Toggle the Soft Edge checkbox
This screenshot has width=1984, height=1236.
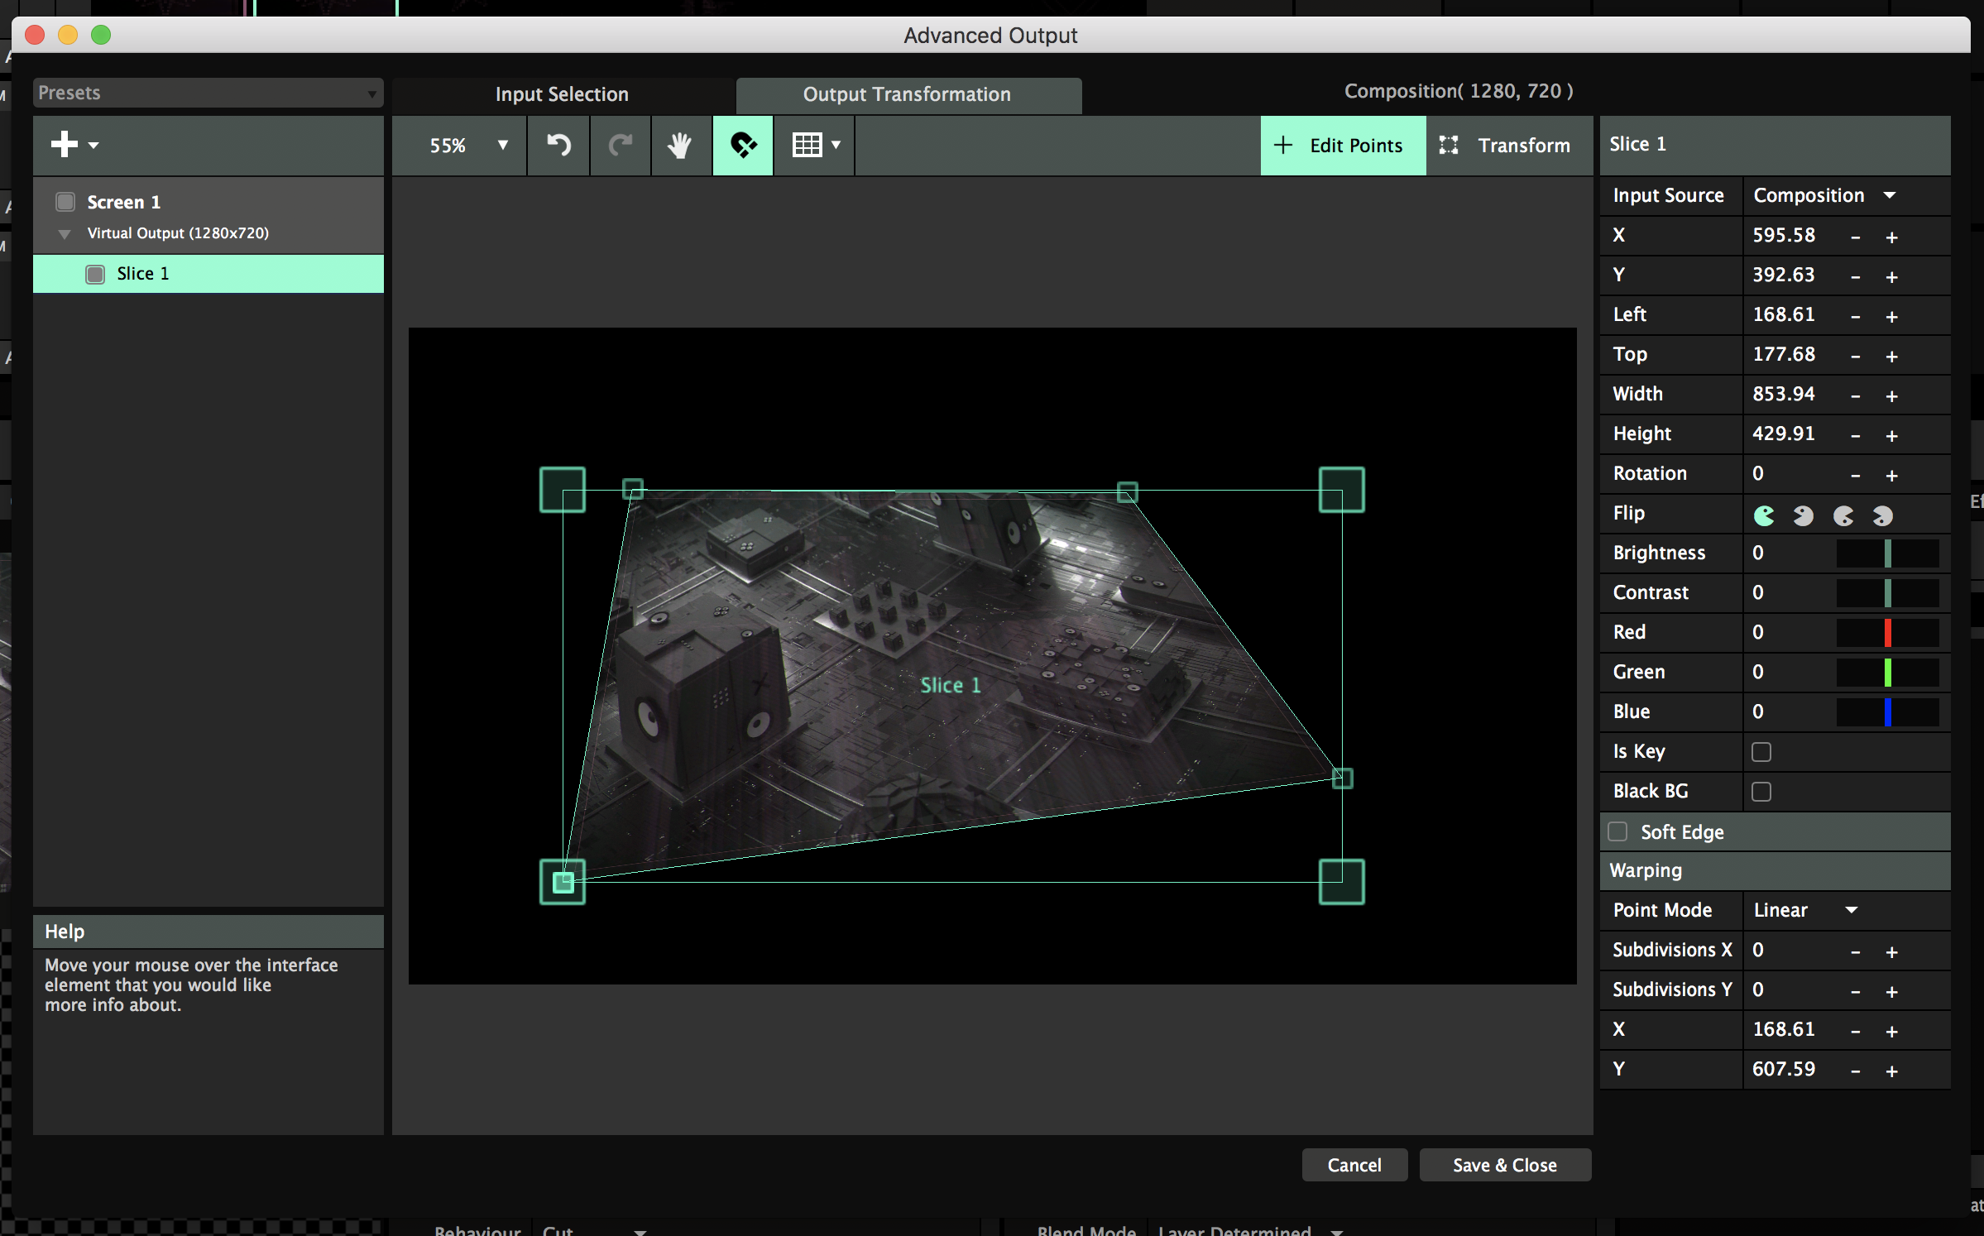tap(1617, 831)
